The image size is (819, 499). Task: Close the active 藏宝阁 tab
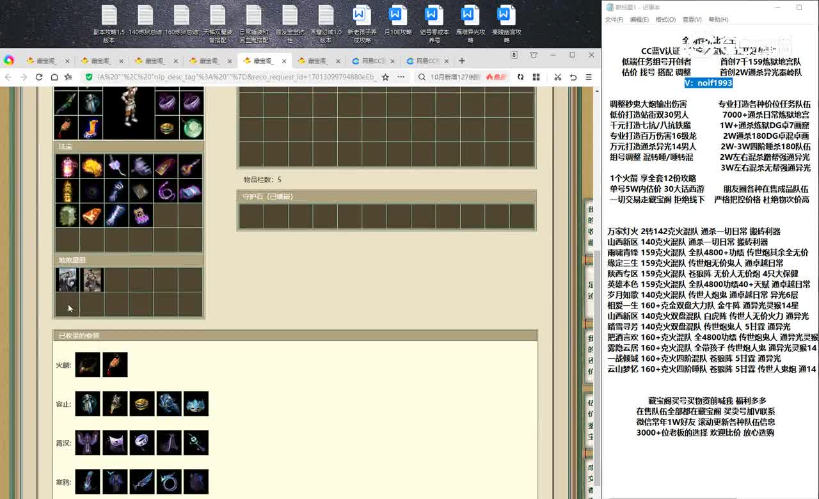point(284,61)
